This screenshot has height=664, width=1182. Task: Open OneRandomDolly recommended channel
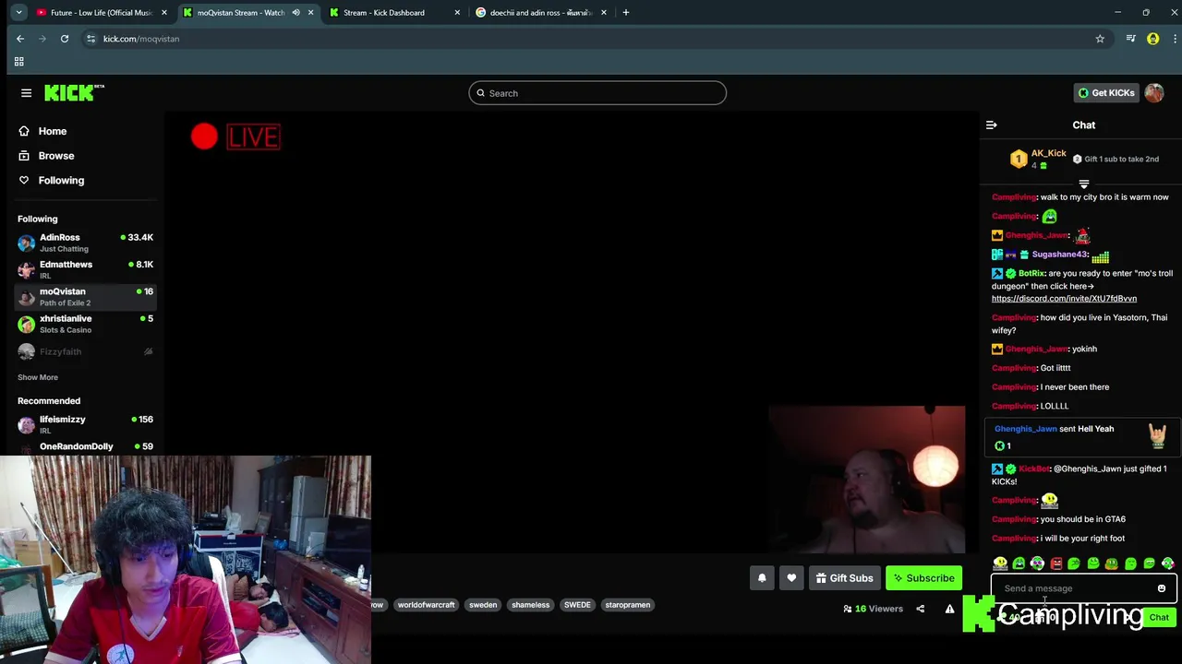coord(85,447)
